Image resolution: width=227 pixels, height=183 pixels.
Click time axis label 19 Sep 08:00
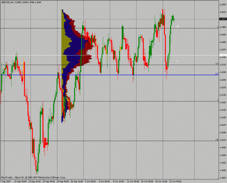click(x=49, y=182)
